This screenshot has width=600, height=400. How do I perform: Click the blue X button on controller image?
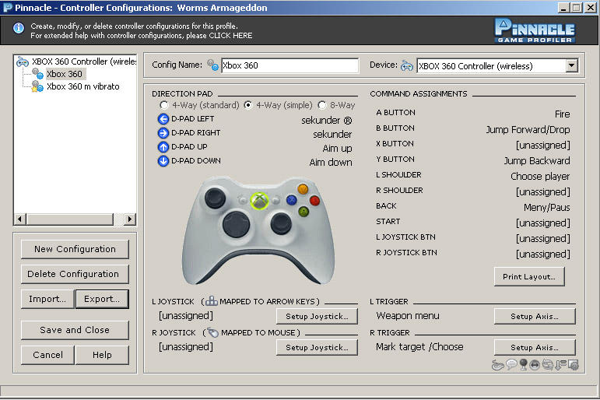[x=292, y=200]
